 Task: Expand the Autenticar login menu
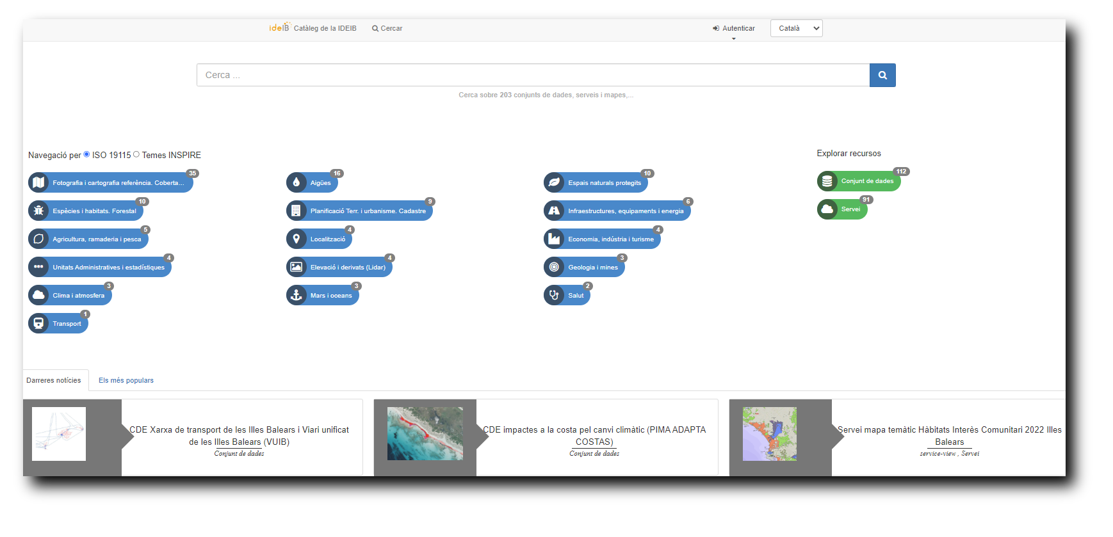tap(734, 28)
